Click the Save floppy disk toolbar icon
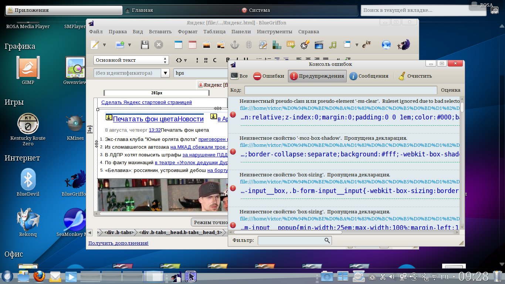 point(145,45)
